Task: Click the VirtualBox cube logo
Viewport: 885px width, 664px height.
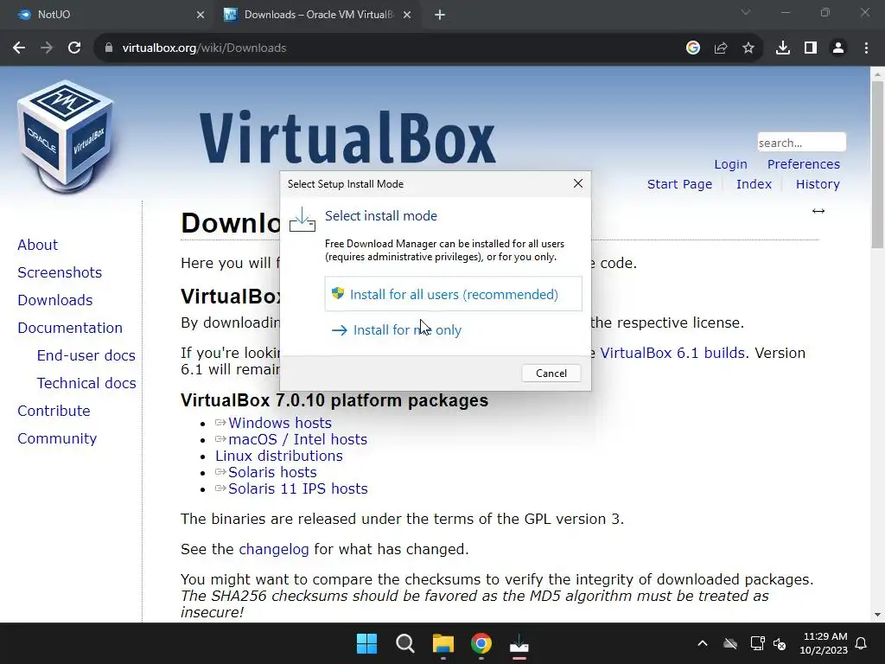Action: click(x=66, y=137)
